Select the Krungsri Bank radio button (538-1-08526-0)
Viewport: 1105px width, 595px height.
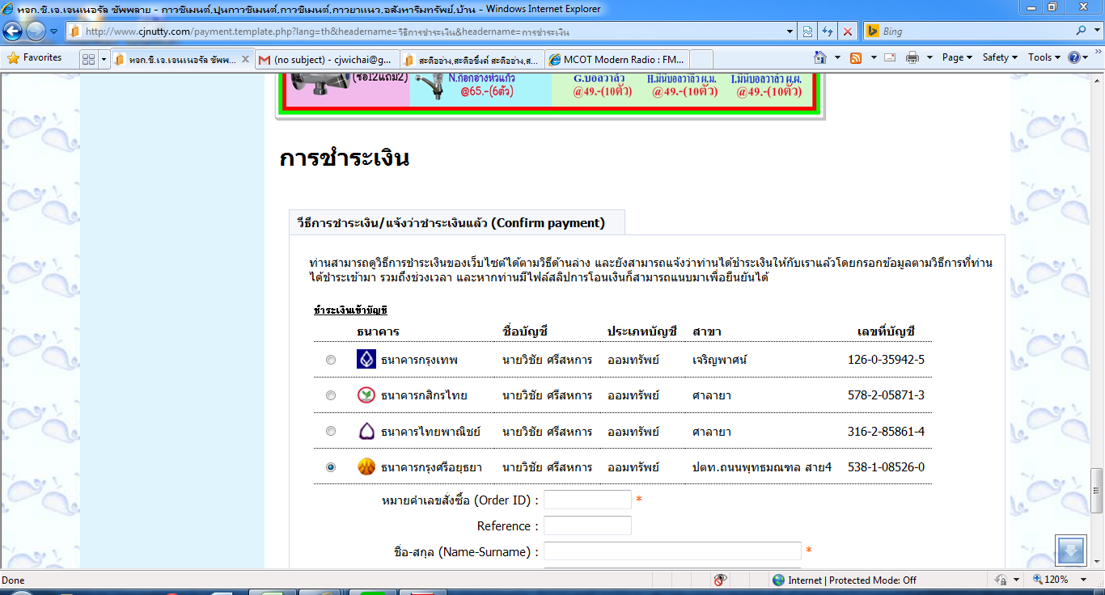[x=331, y=466]
